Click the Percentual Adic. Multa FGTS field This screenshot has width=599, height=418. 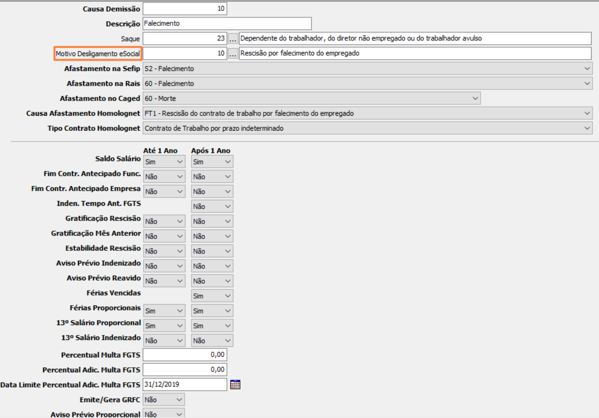point(185,369)
